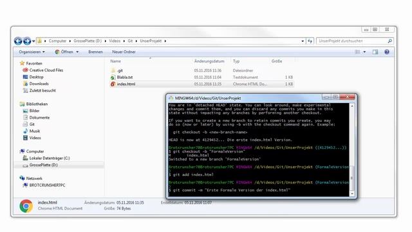Go forward with the Explorer forward arrow
The image size is (412, 232).
click(x=27, y=41)
